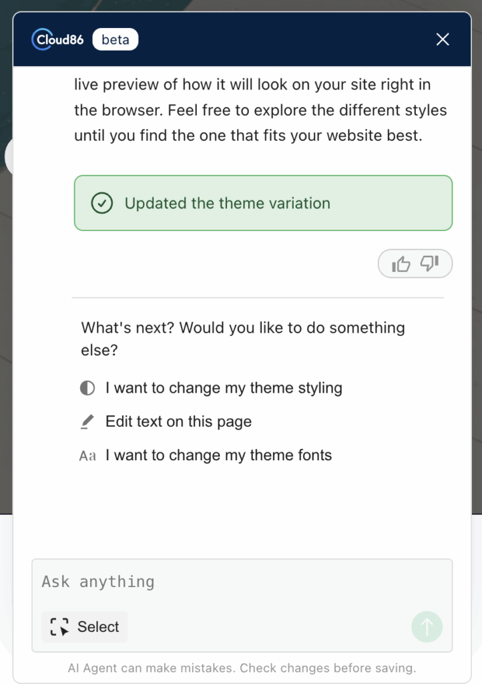
Task: Click the half-circle theme styling icon
Action: click(87, 388)
